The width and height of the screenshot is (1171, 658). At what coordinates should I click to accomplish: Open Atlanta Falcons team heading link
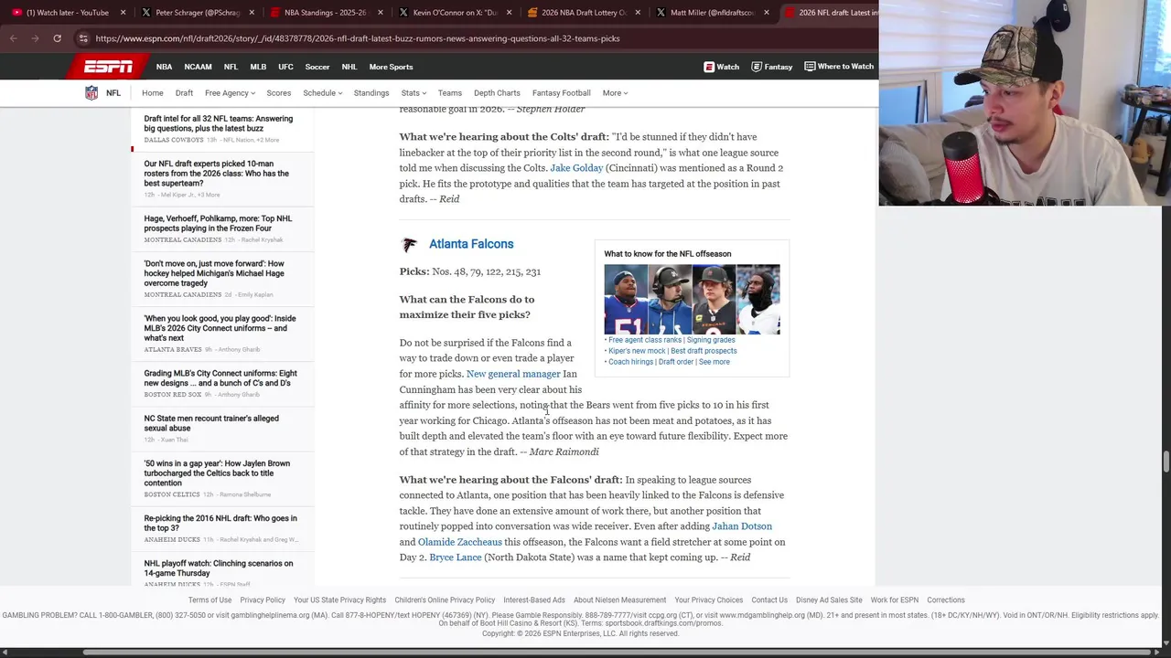[x=471, y=244]
